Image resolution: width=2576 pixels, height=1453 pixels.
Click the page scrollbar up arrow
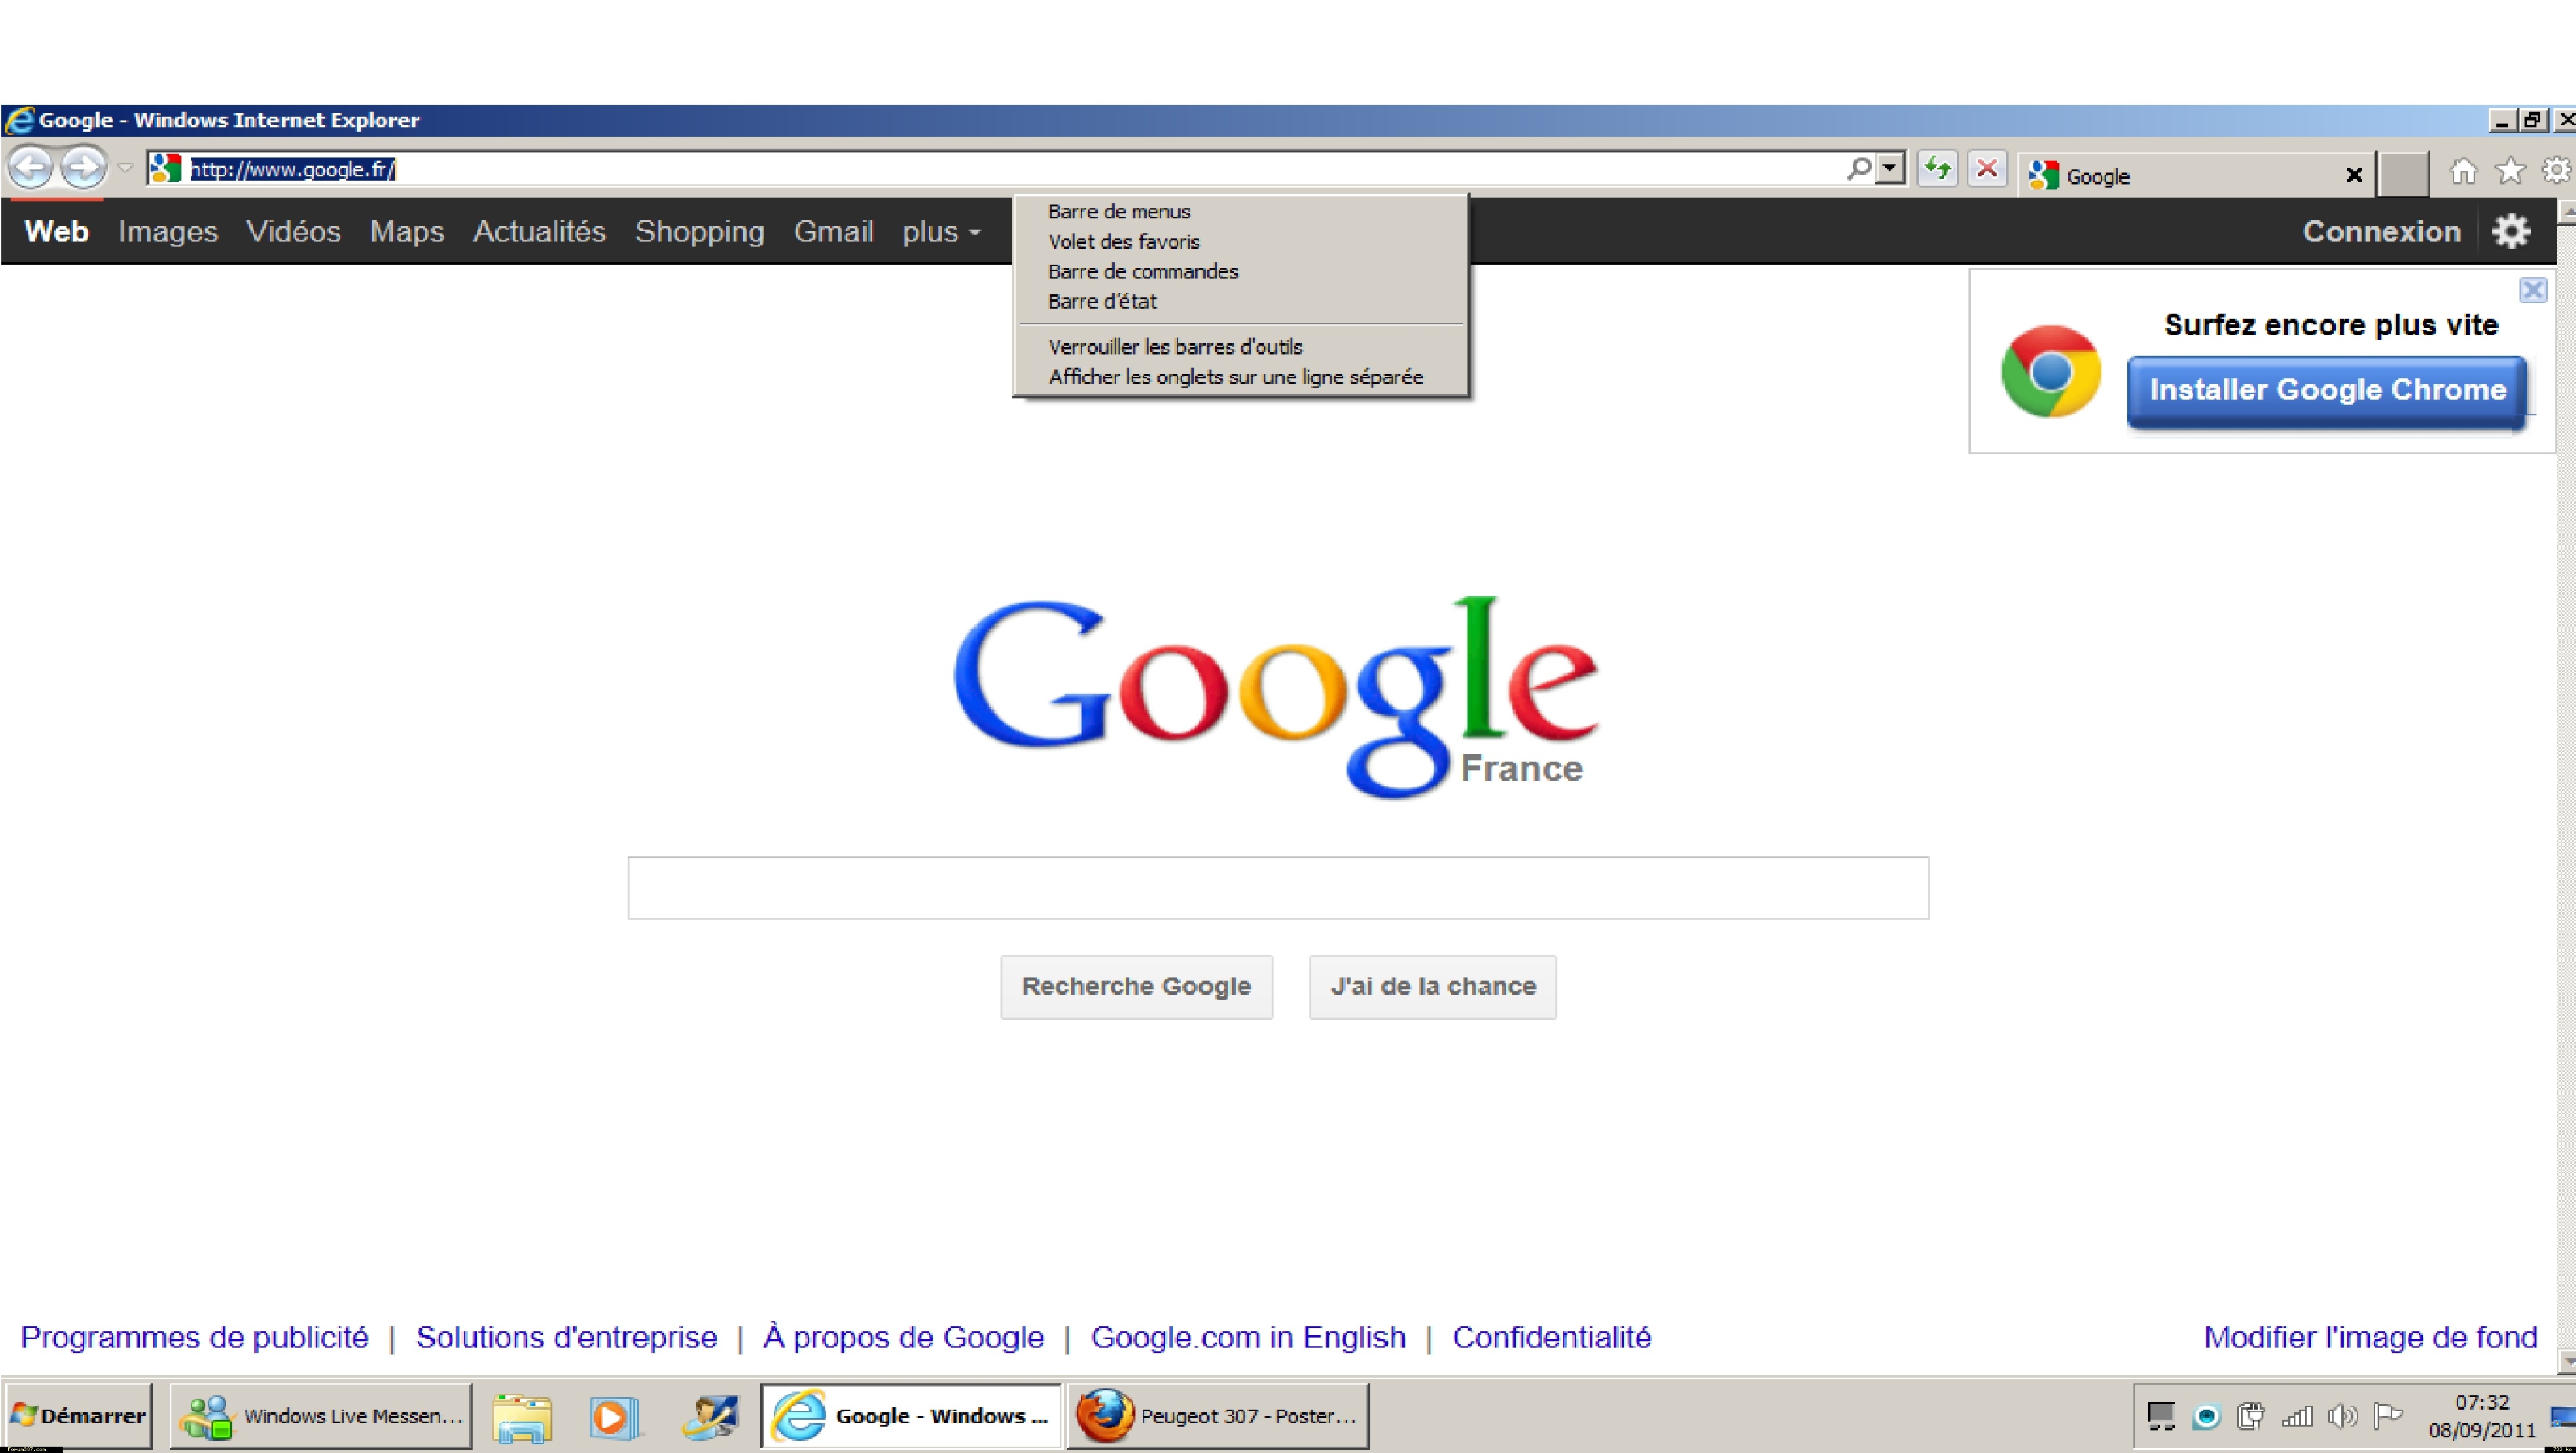pos(2567,212)
